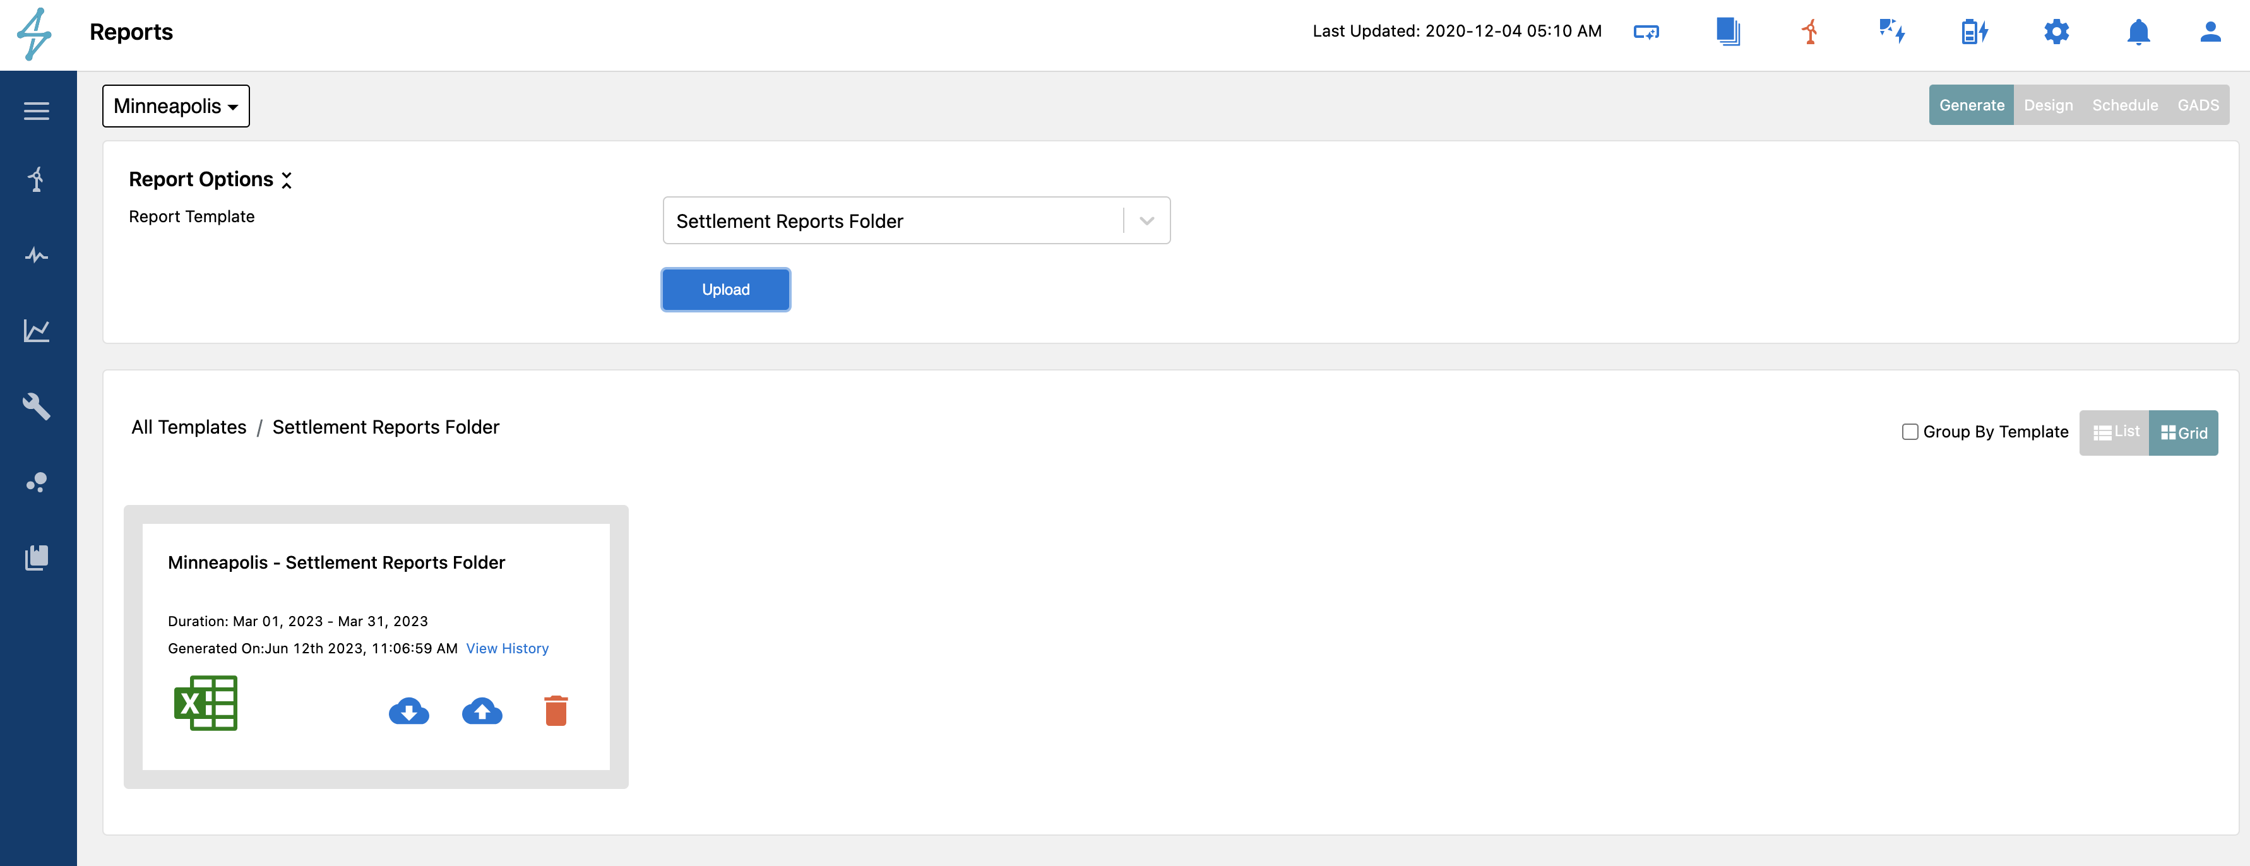Open View History link
The height and width of the screenshot is (866, 2250).
508,648
